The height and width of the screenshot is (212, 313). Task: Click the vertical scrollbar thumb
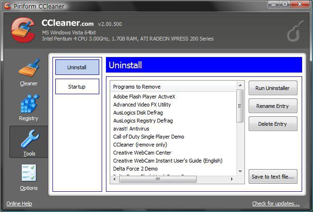240,106
